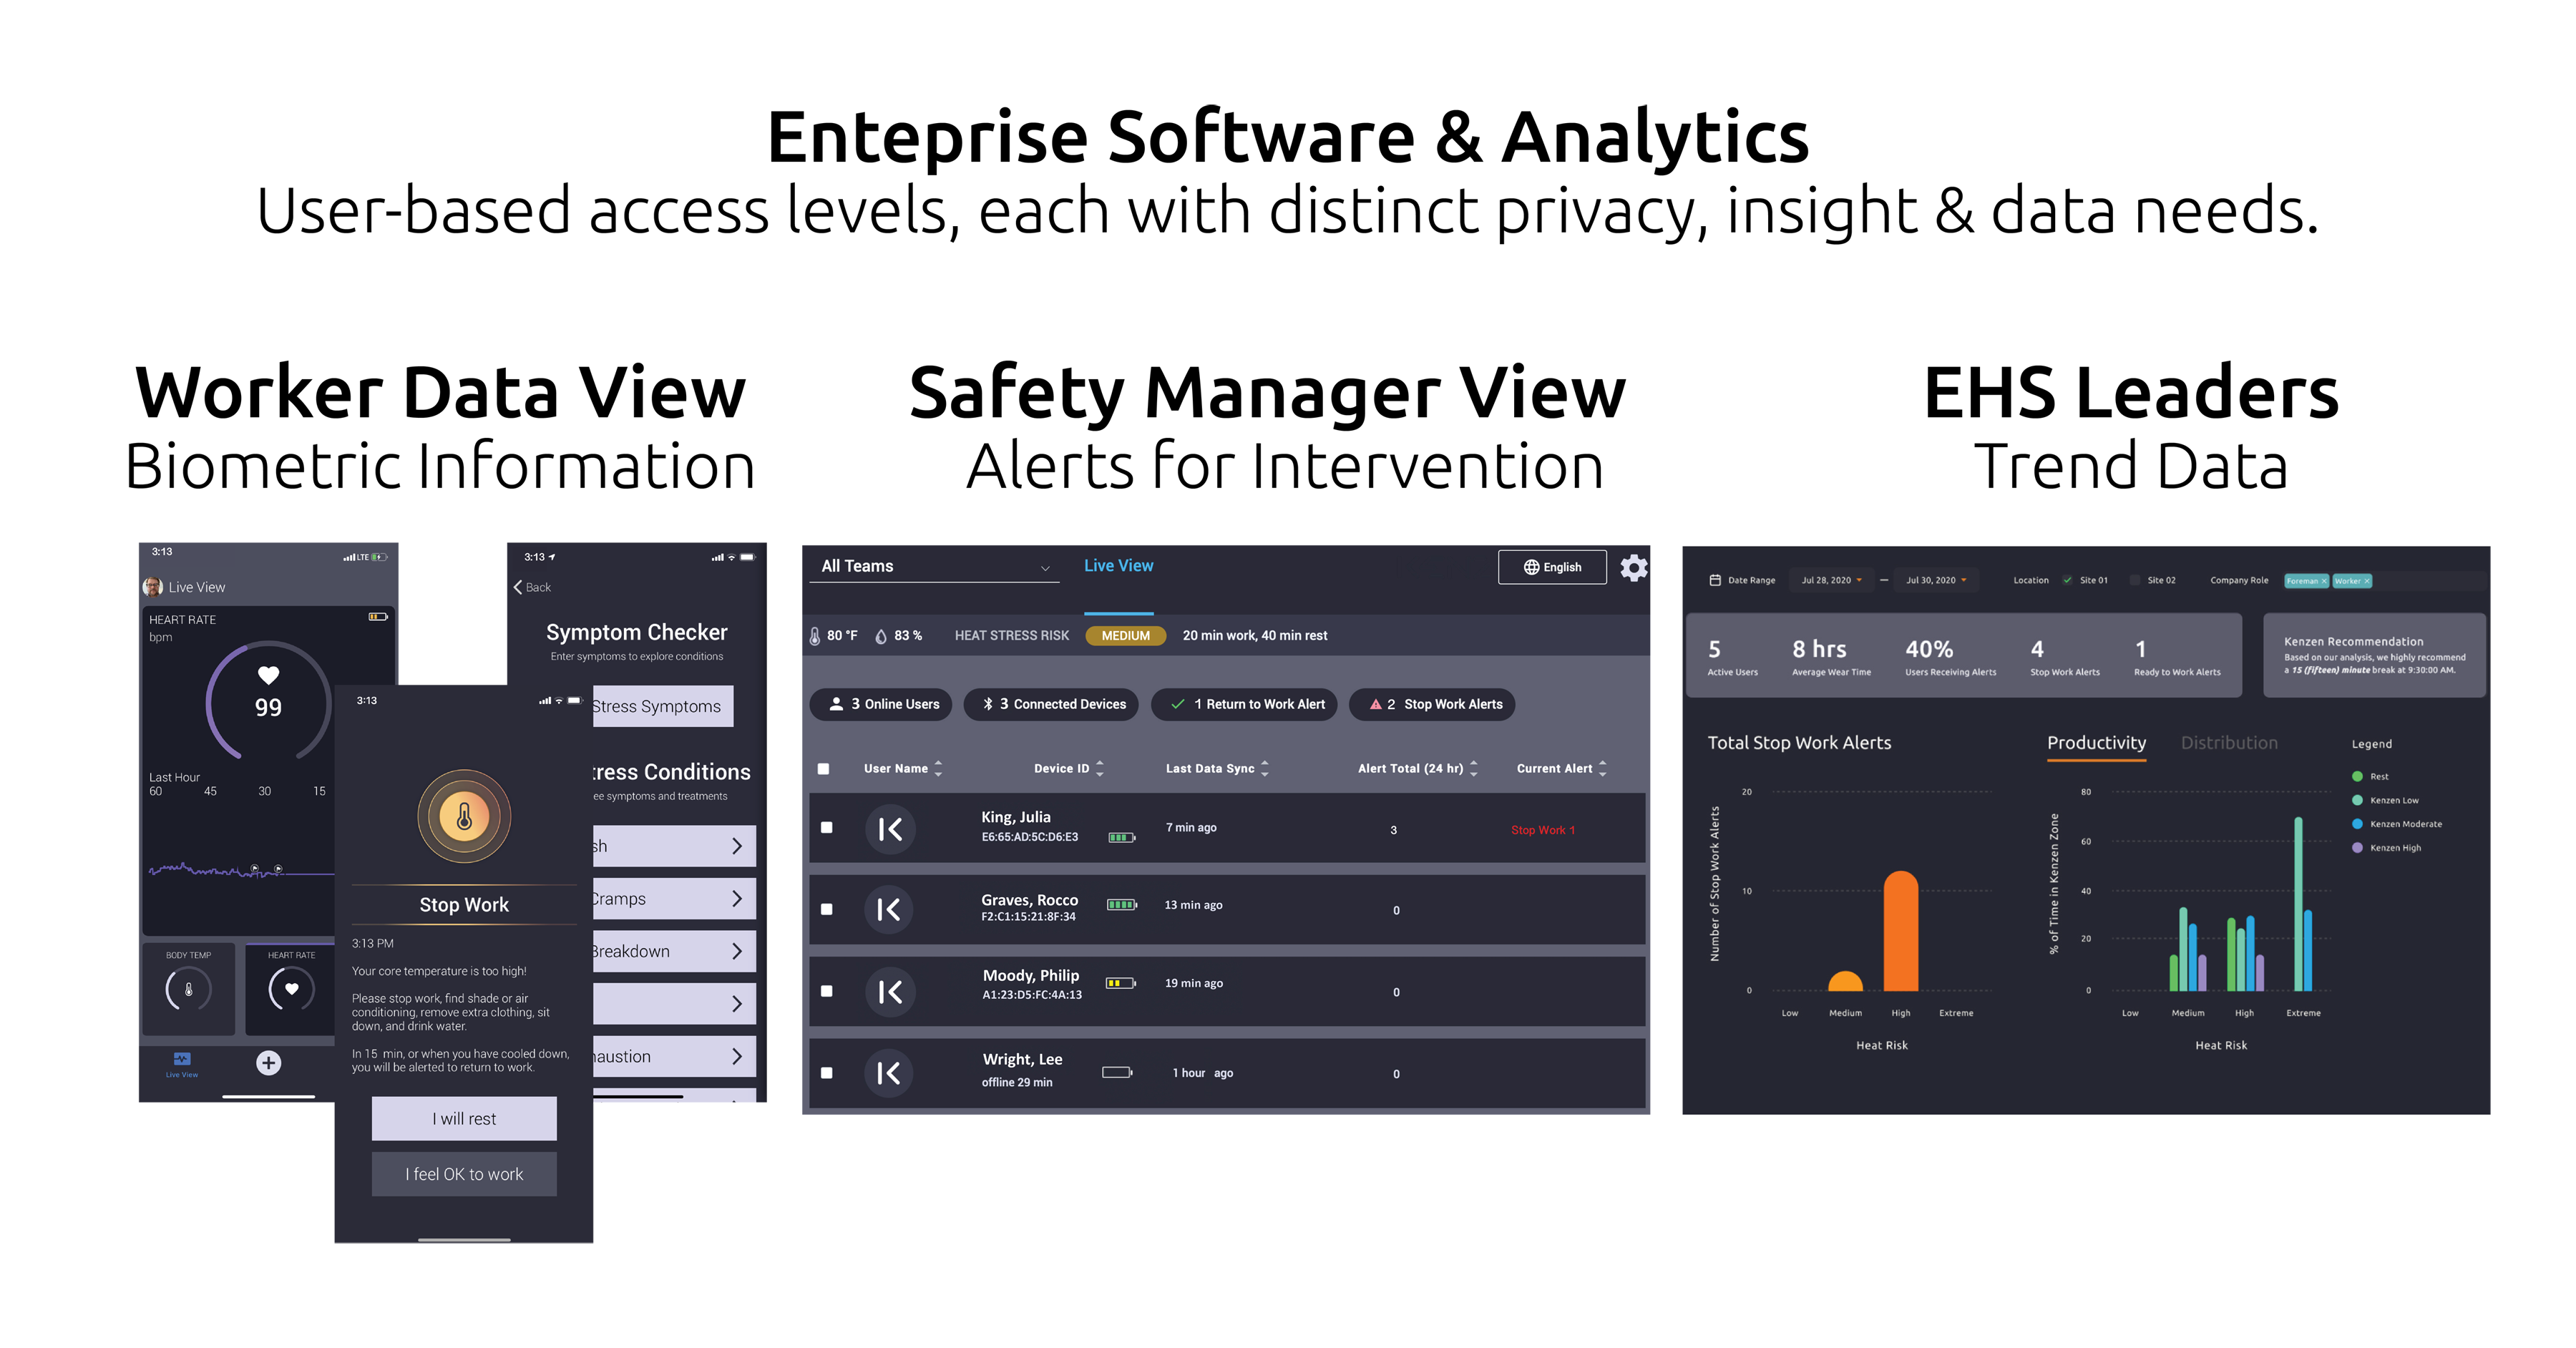The width and height of the screenshot is (2576, 1348).
Task: Click the Kenzen Moderate legend color dot
Action: 2357,824
